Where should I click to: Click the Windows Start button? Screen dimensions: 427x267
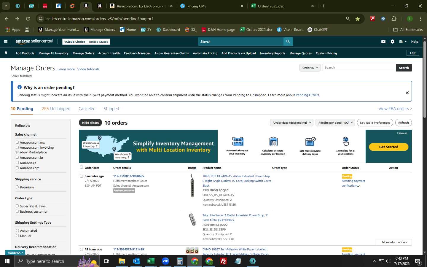tap(7, 261)
